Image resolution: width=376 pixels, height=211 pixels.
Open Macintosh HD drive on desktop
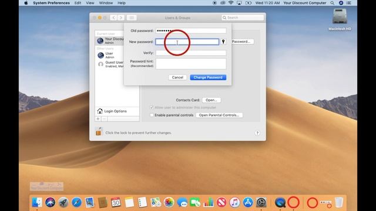[x=340, y=19]
